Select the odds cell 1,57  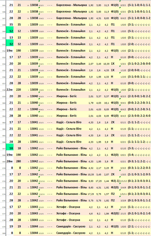coord(106,194)
